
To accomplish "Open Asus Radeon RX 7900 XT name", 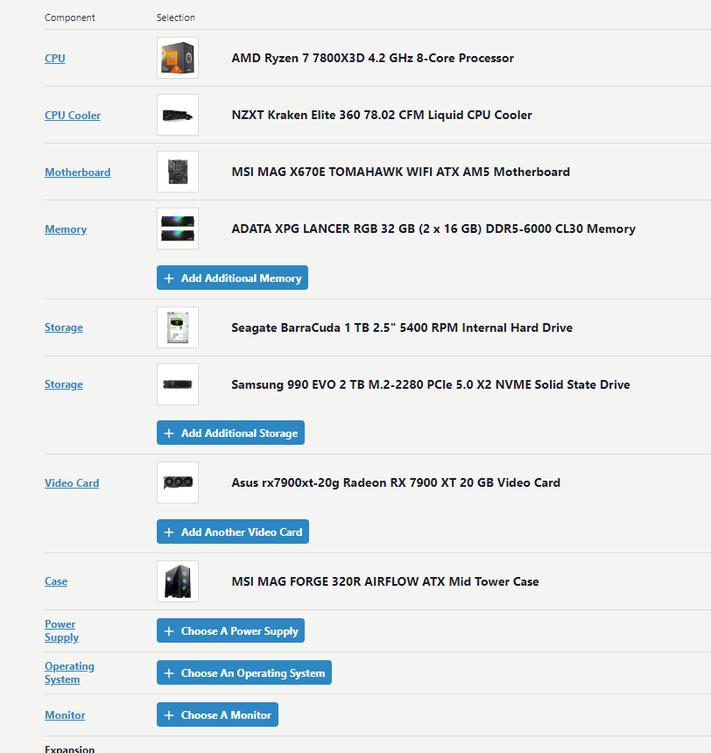I will [396, 482].
